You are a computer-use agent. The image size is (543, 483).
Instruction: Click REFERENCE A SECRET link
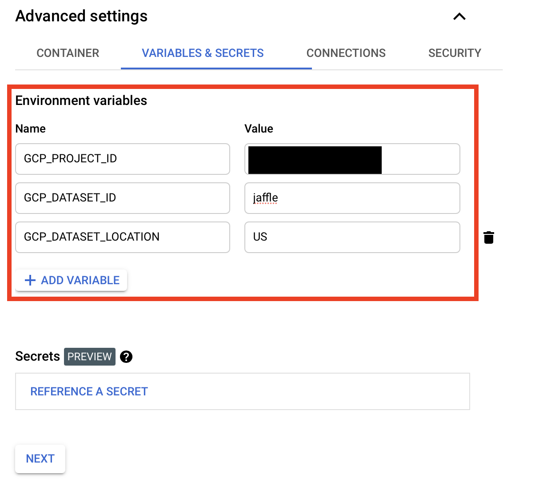[x=89, y=391]
